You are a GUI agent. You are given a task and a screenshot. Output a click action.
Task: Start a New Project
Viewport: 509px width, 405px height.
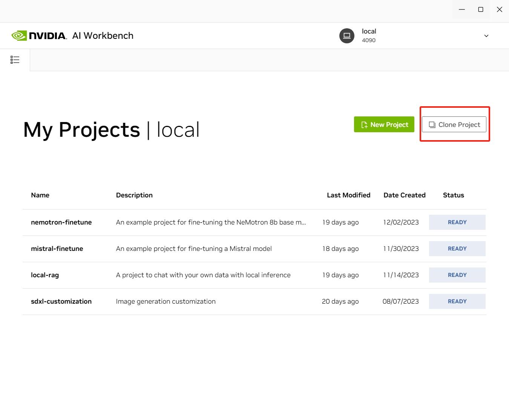coord(384,124)
